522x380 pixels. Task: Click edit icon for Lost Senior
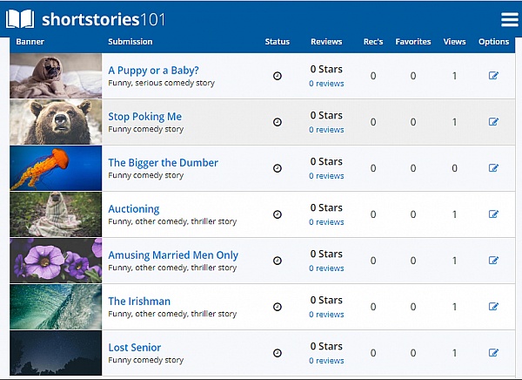click(493, 353)
